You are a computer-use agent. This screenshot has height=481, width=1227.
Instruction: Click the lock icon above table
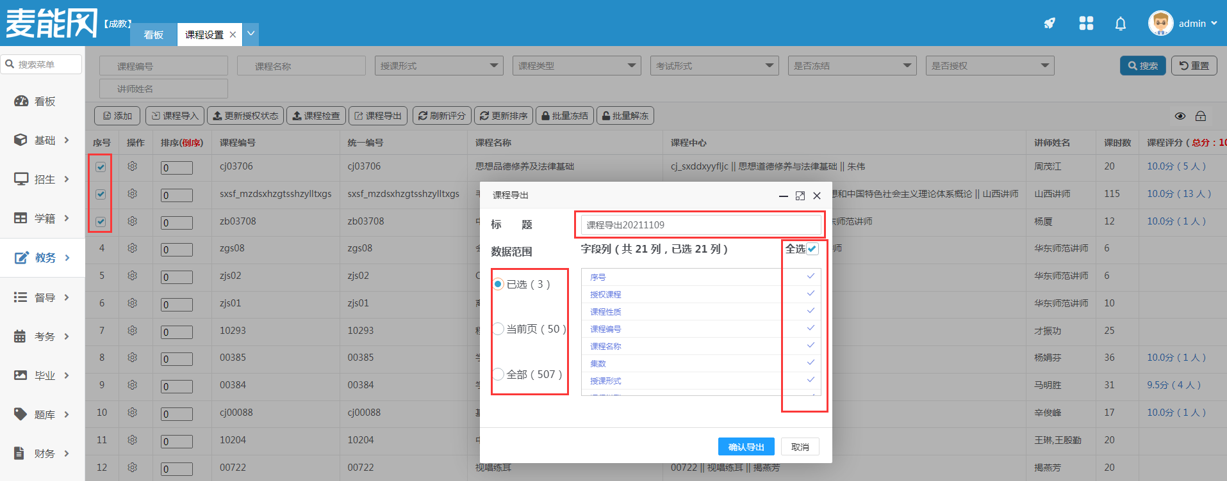tap(1201, 116)
